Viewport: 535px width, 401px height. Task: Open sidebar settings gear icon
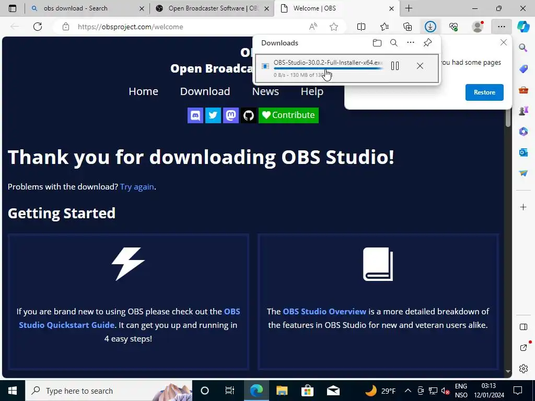pos(523,369)
